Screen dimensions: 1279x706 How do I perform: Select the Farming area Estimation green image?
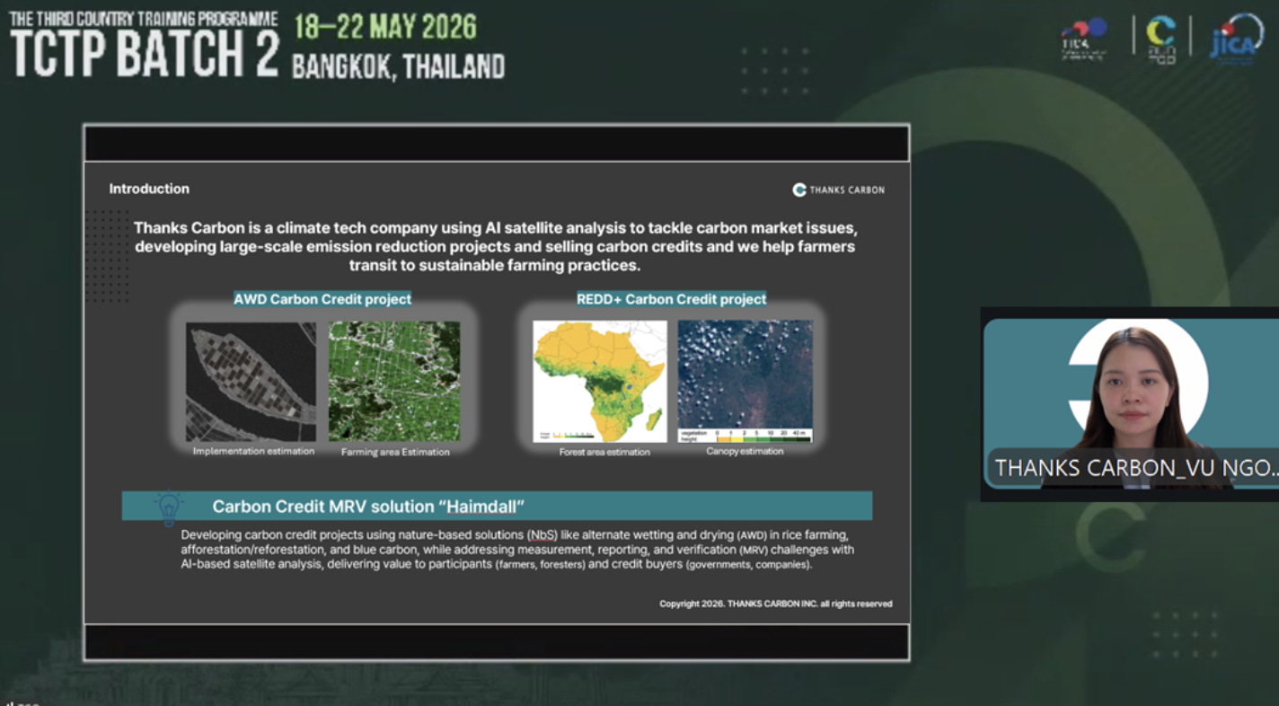pos(394,382)
